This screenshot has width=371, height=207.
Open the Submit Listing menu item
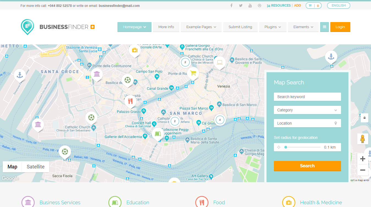point(240,27)
